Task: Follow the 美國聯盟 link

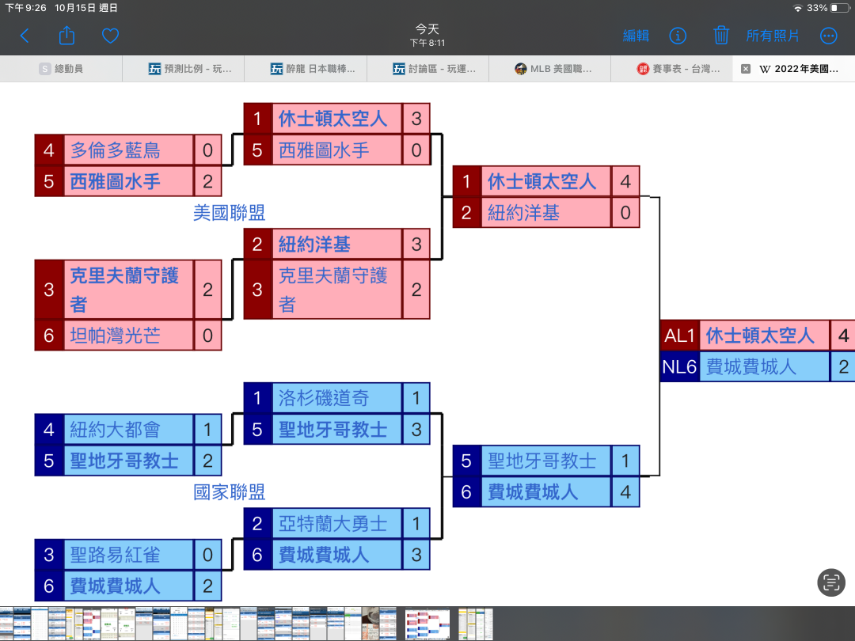Action: pos(229,213)
